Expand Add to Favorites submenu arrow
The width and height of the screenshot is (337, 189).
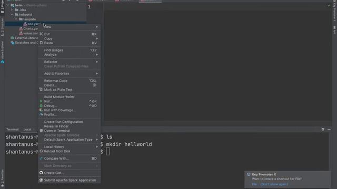pyautogui.click(x=97, y=73)
